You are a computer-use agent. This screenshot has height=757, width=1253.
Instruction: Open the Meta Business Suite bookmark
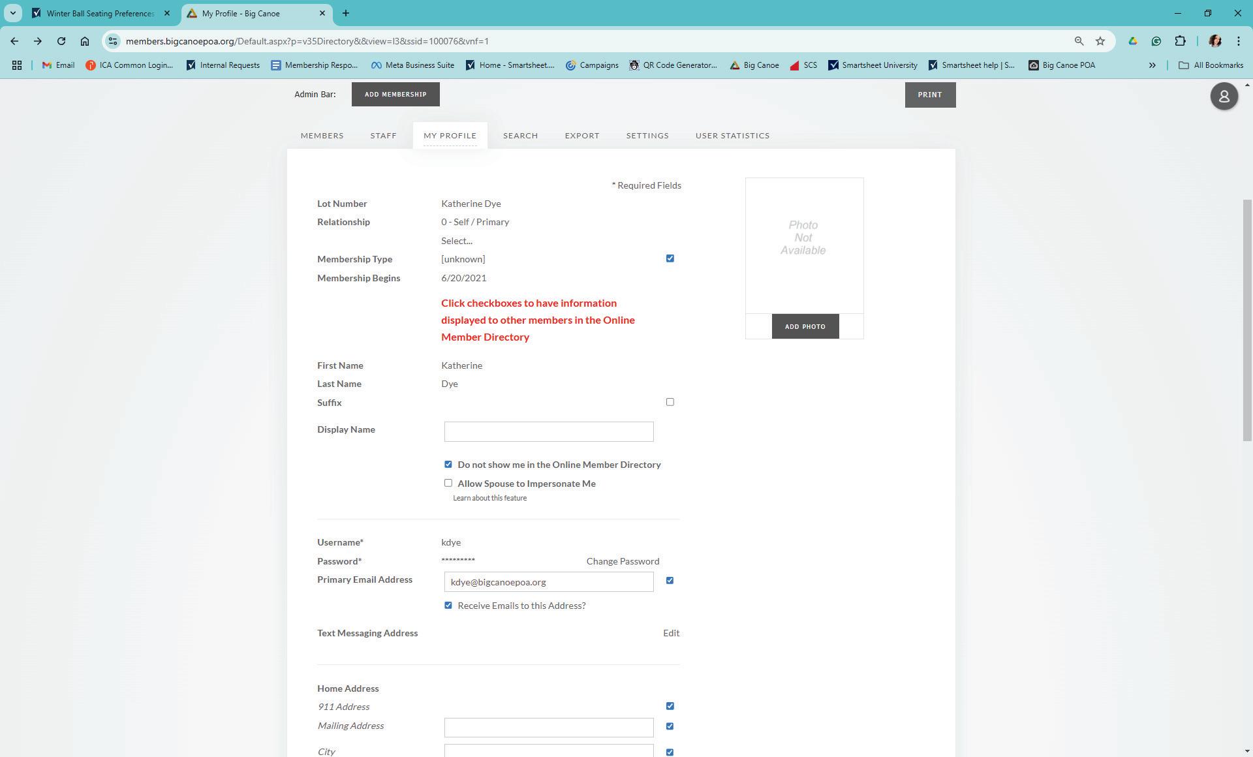click(412, 65)
